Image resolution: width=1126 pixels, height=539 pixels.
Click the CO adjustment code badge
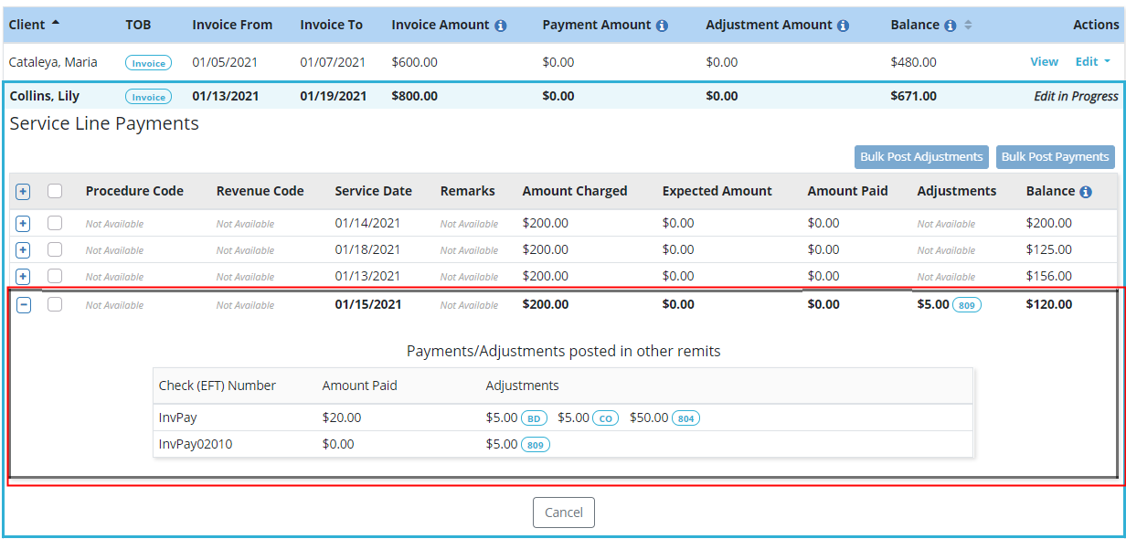click(x=605, y=418)
